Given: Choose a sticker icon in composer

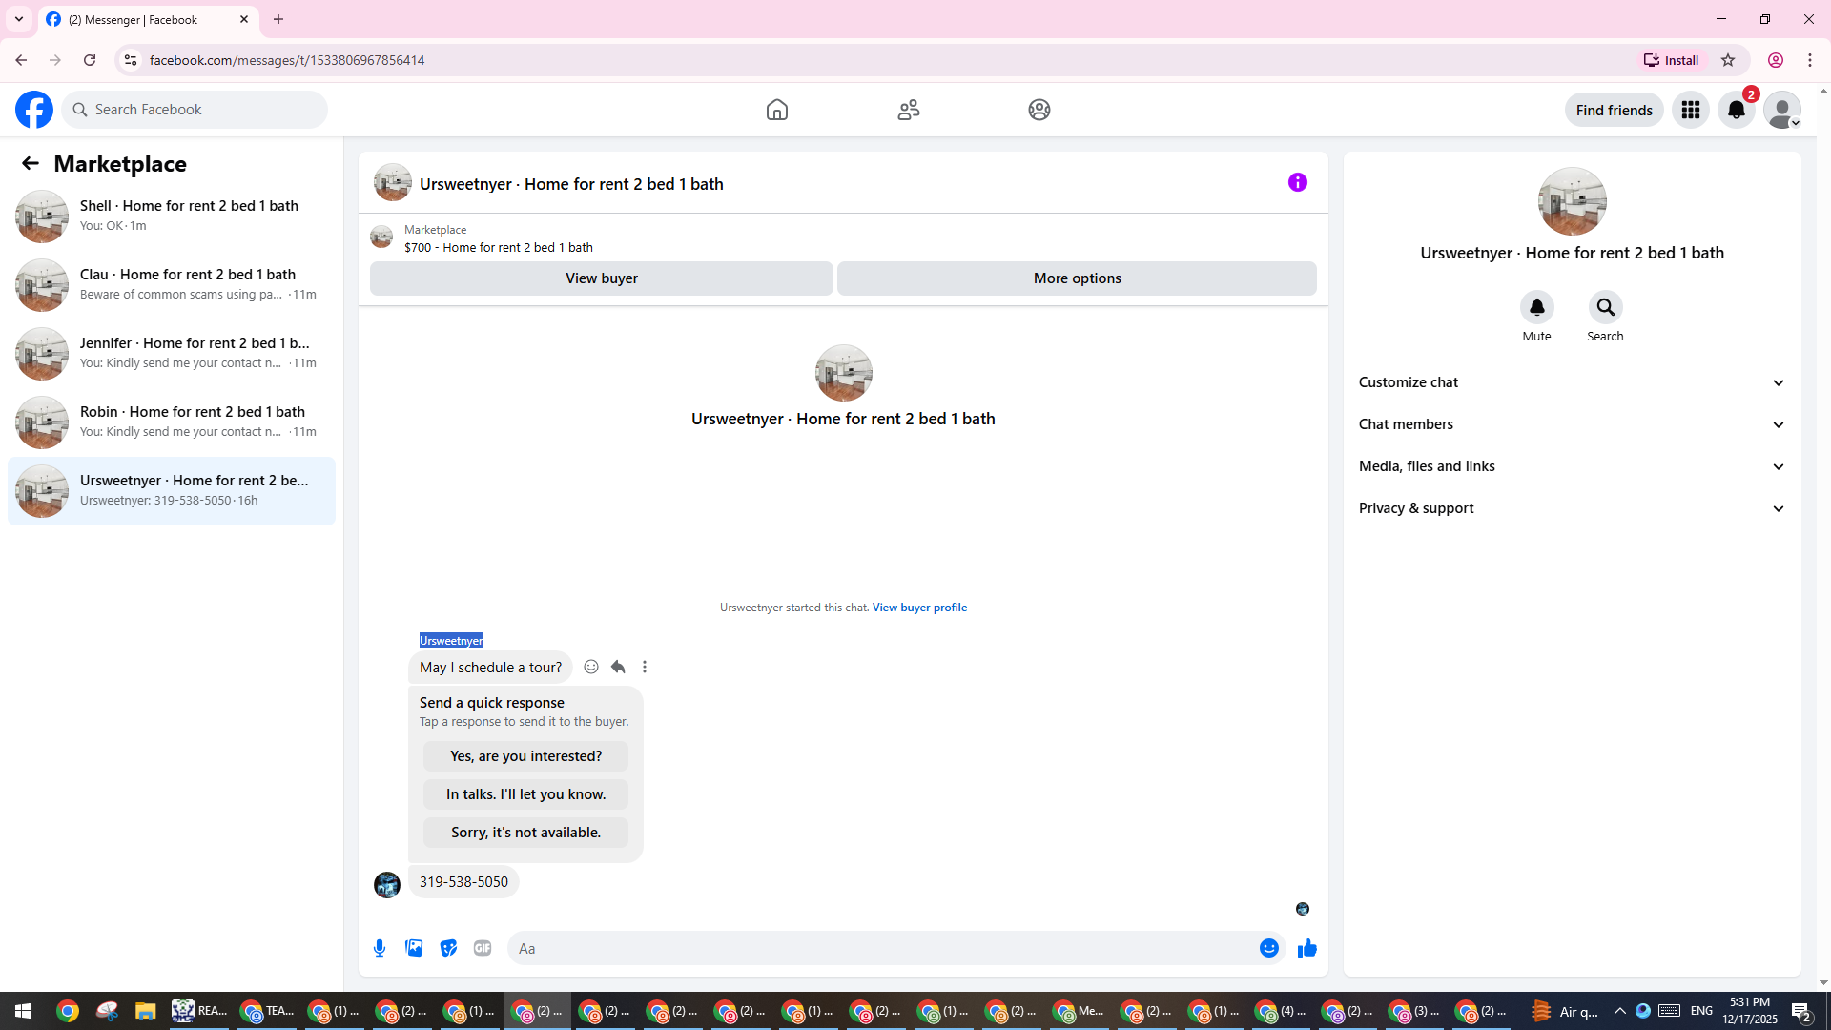Looking at the screenshot, I should click(x=448, y=948).
